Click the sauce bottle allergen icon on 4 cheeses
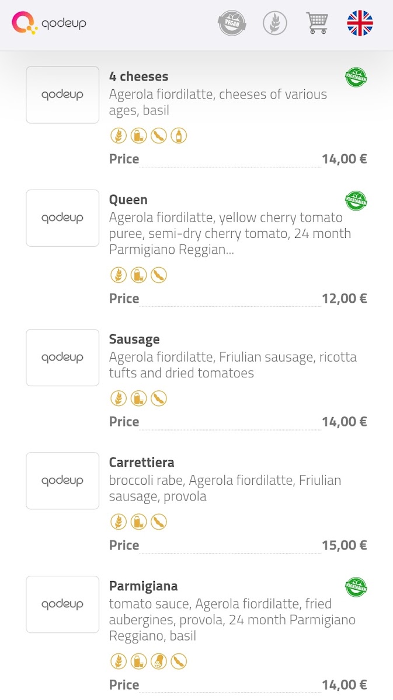The image size is (393, 700). (x=179, y=136)
